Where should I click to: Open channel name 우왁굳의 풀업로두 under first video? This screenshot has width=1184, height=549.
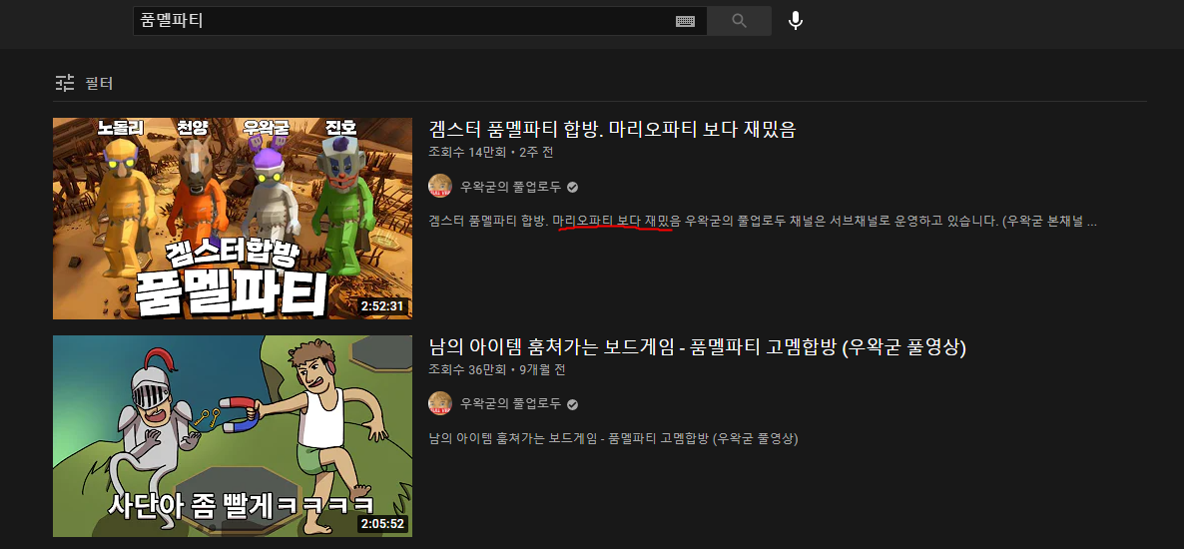[510, 187]
